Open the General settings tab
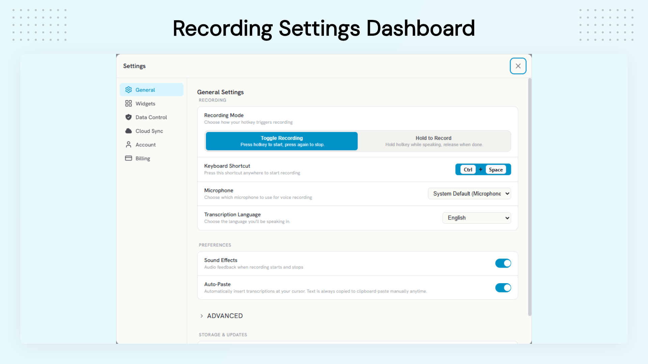Screen dimensions: 648x364 [152, 90]
